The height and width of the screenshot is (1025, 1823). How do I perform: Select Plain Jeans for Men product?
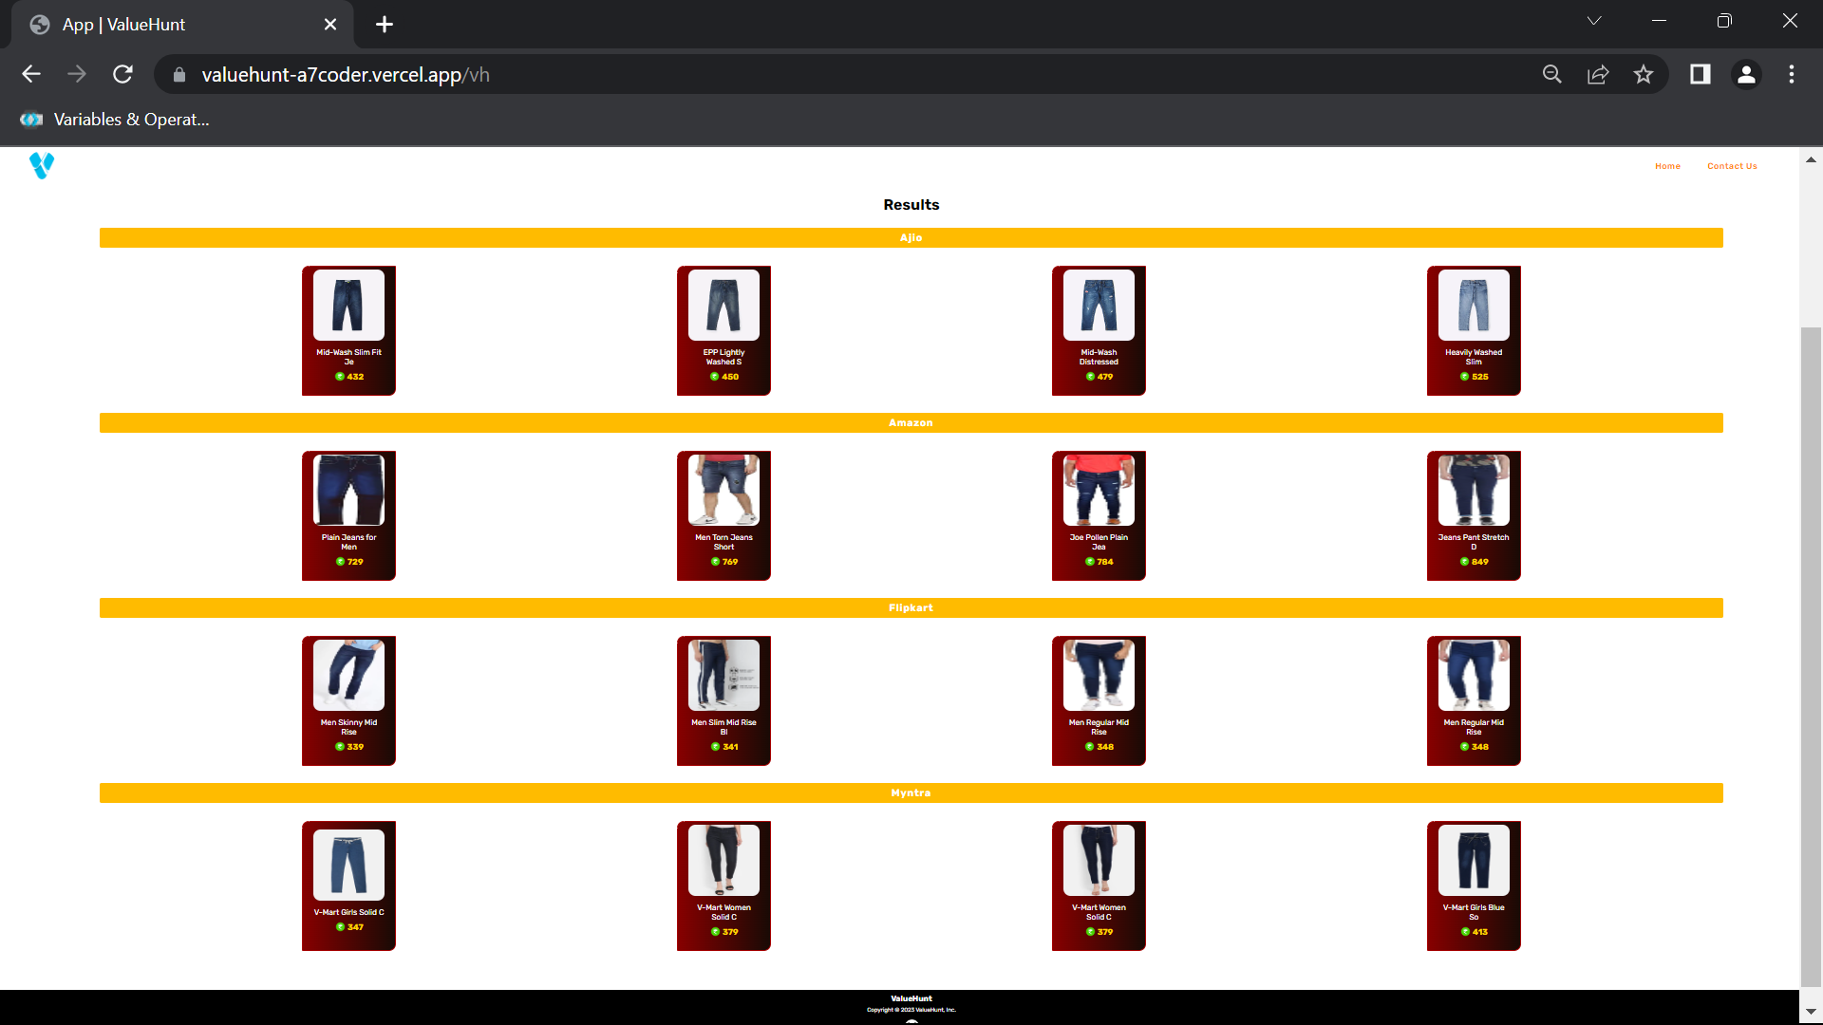(x=348, y=515)
